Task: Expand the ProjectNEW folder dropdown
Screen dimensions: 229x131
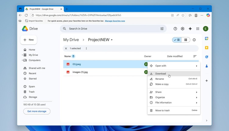Action: tap(112, 40)
